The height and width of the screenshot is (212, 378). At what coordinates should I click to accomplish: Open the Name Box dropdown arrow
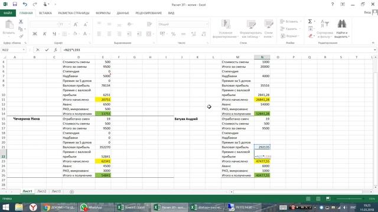point(24,49)
